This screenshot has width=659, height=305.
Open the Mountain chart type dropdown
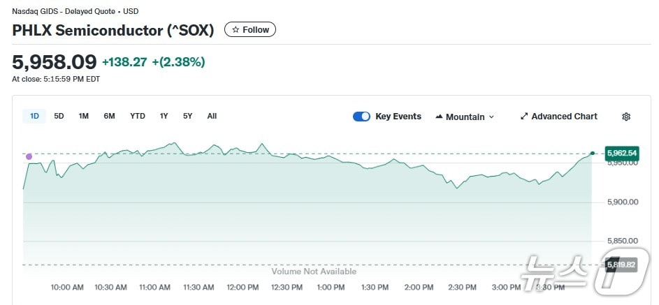pyautogui.click(x=465, y=117)
